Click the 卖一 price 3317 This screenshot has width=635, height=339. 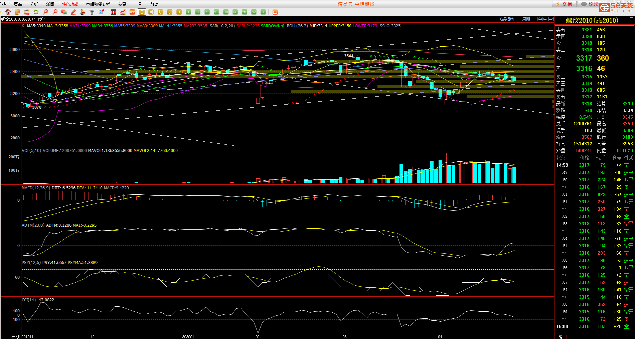[x=584, y=58]
